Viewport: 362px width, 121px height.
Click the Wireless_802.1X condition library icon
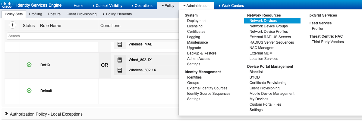(120, 70)
